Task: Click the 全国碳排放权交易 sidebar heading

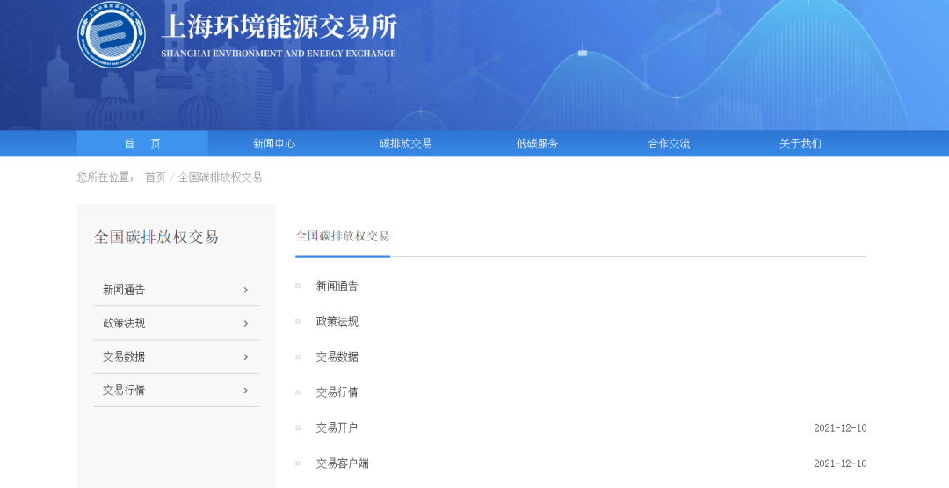Action: (156, 237)
